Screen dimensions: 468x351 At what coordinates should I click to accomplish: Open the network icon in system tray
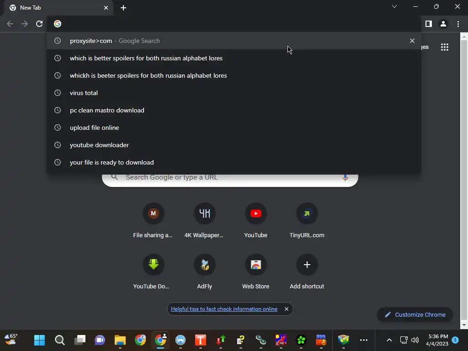point(404,340)
